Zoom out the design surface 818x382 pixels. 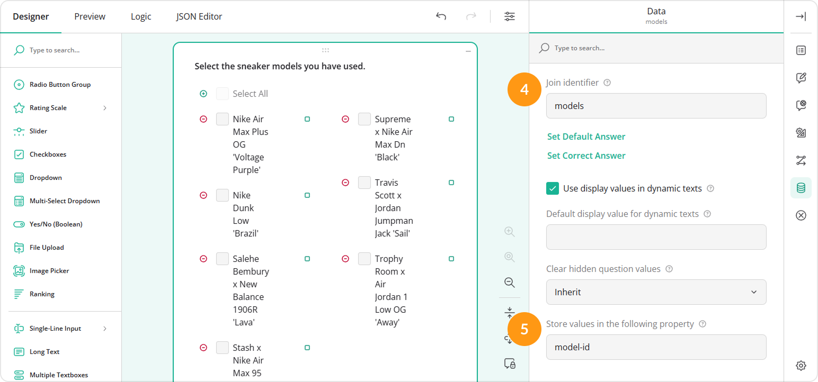click(x=510, y=283)
